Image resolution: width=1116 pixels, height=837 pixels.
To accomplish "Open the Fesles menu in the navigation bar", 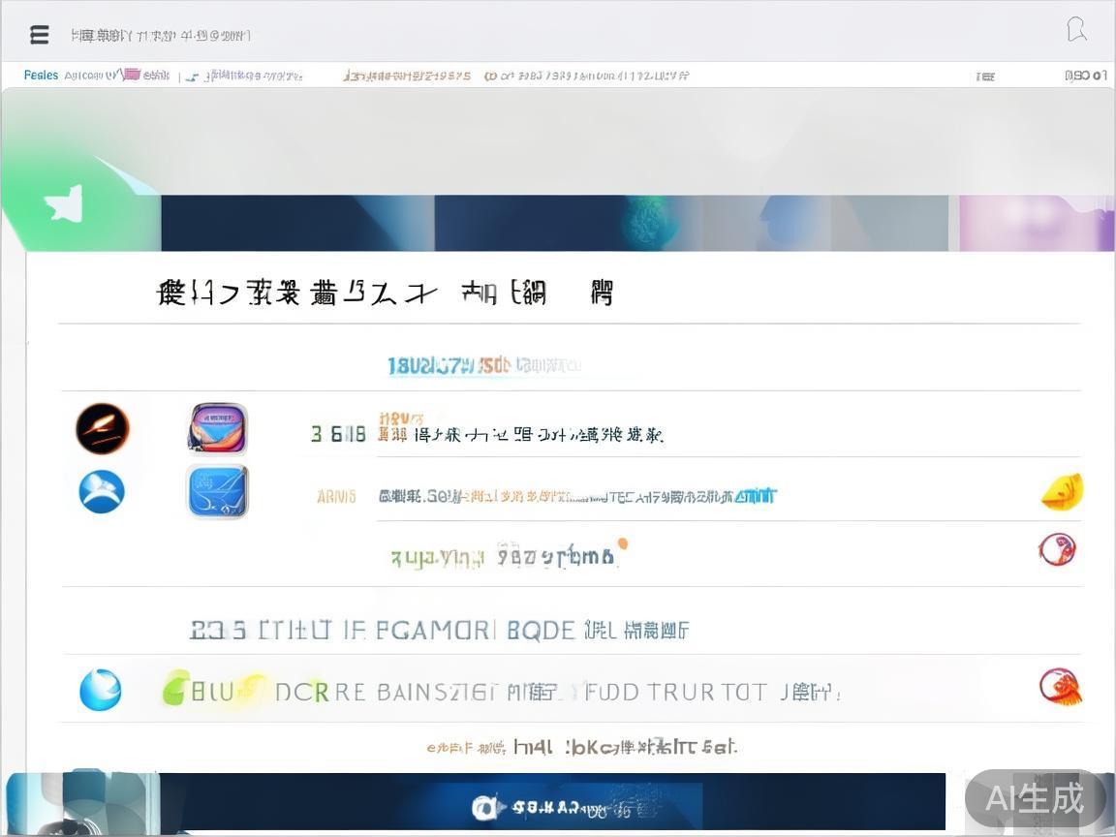I will (x=41, y=75).
